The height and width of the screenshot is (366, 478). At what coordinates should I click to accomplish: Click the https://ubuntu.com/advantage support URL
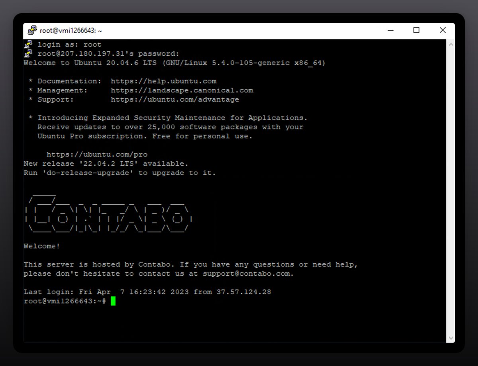pyautogui.click(x=175, y=100)
